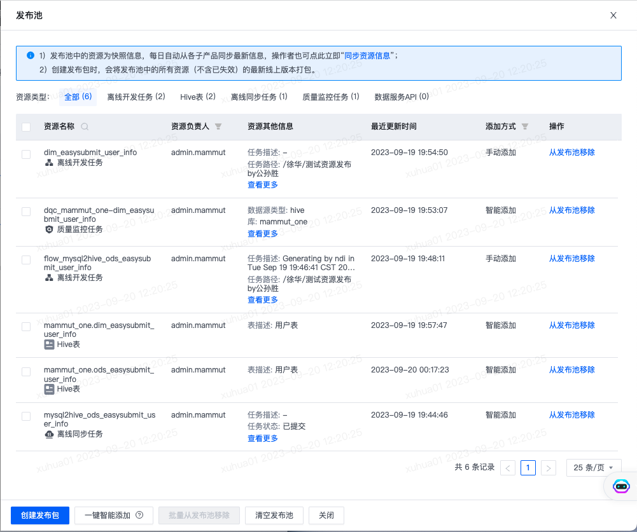637x532 pixels.
Task: Check the flow_mysql2hive_ods_easysubmit_user_info row checkbox
Action: pyautogui.click(x=26, y=260)
